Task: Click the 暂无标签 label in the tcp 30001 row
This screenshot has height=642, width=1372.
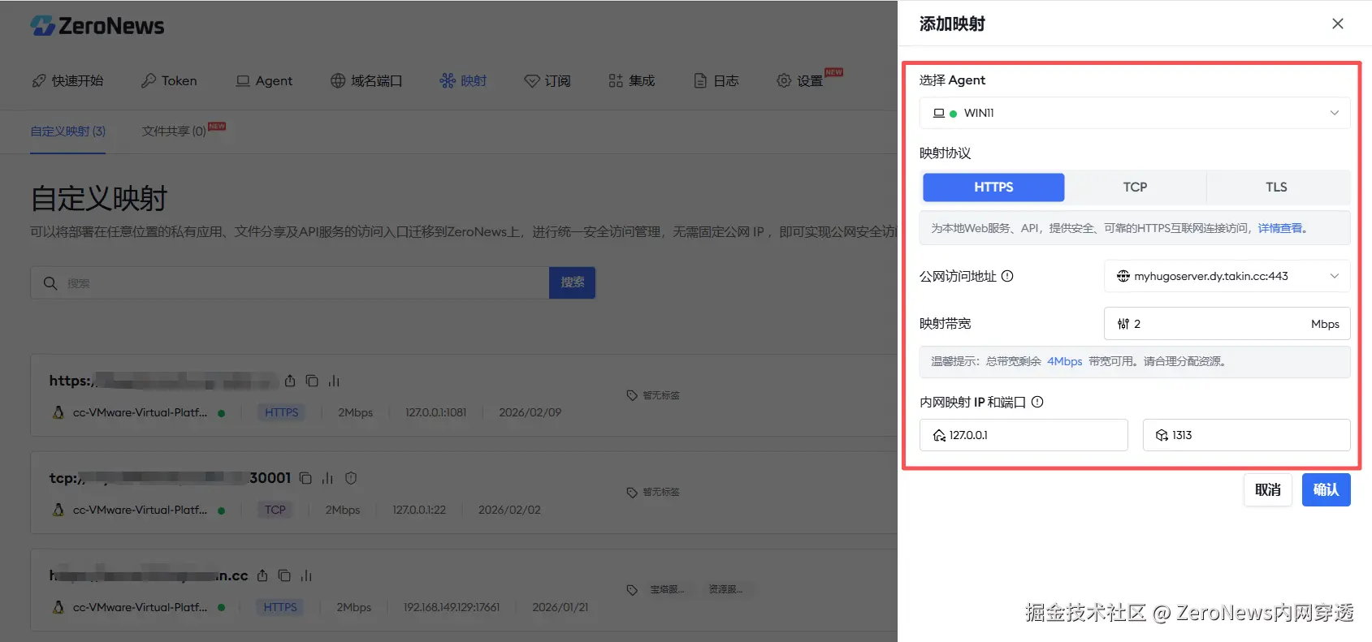Action: click(661, 493)
